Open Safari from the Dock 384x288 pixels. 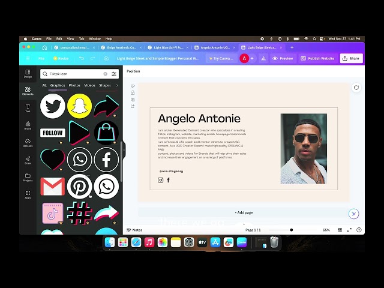point(136,242)
